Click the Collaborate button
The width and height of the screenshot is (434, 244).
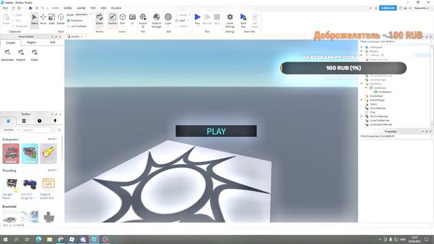pyautogui.click(x=388, y=8)
